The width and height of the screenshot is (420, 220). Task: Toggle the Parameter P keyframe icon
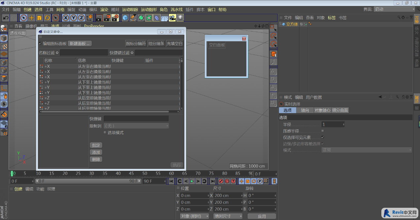(260, 181)
